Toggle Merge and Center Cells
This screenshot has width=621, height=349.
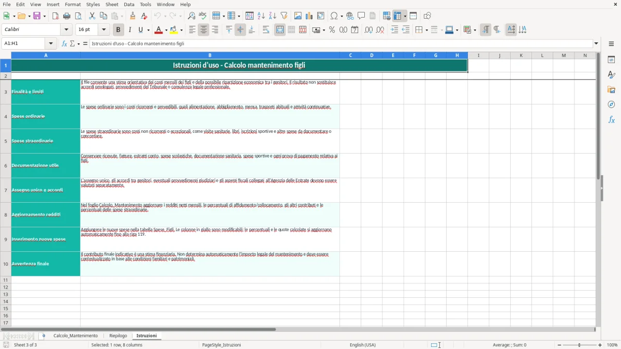point(280,30)
